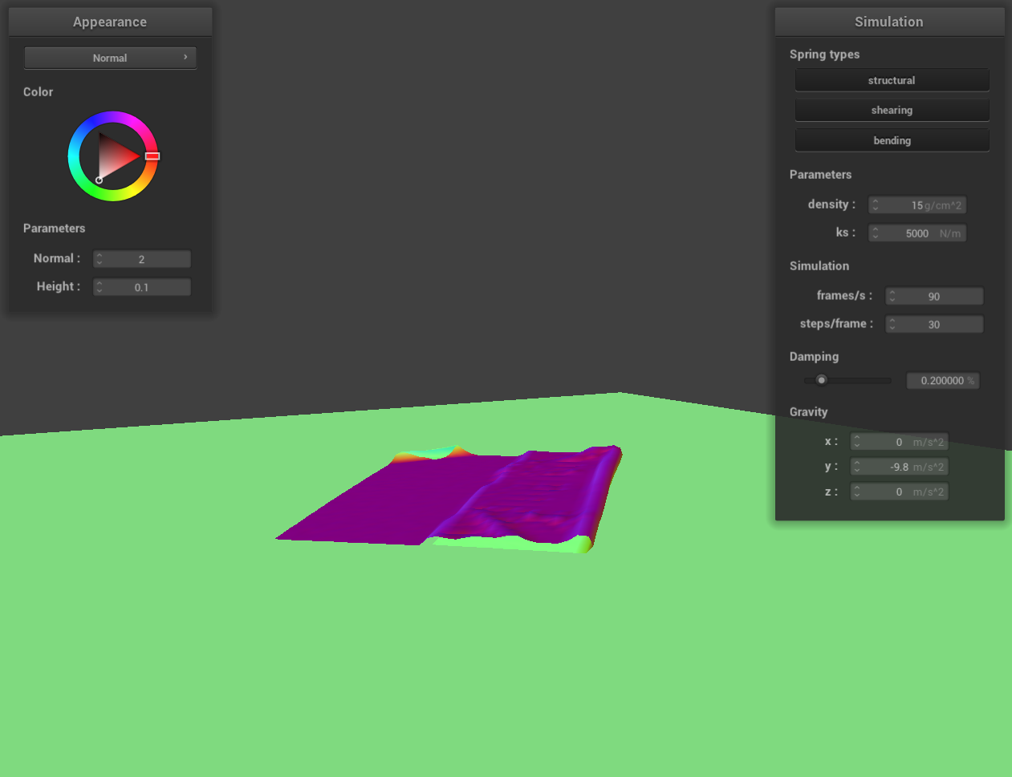This screenshot has width=1012, height=777.
Task: Toggle the bending spring type
Action: tap(892, 140)
